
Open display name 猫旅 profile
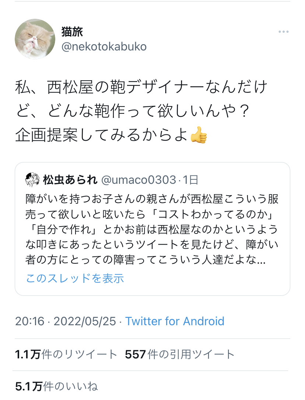pyautogui.click(x=72, y=32)
